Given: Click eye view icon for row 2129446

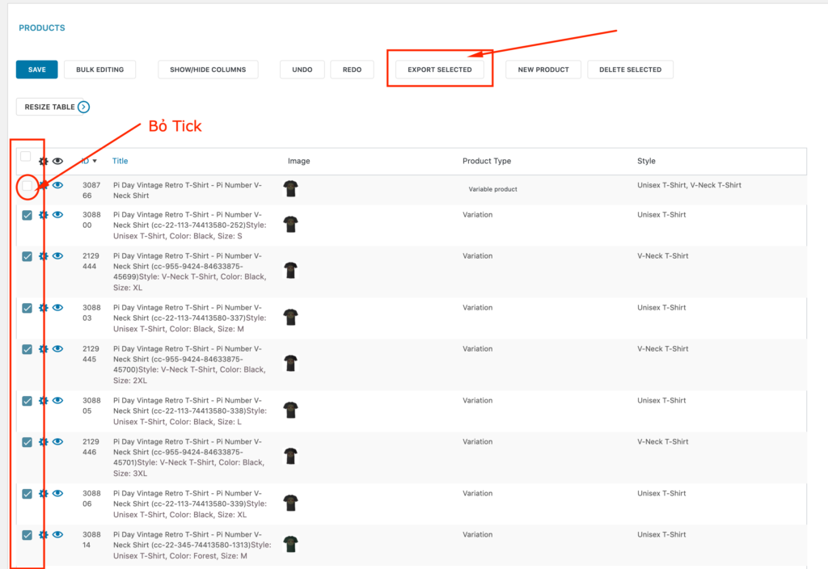Looking at the screenshot, I should (57, 442).
